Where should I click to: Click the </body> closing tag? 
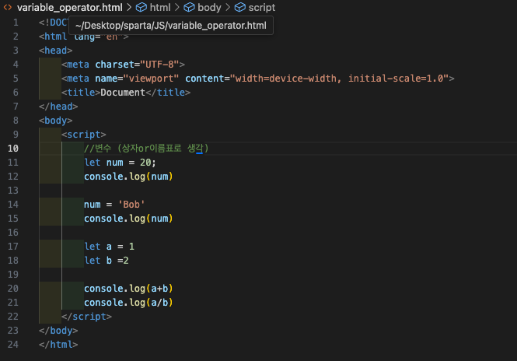(x=58, y=331)
